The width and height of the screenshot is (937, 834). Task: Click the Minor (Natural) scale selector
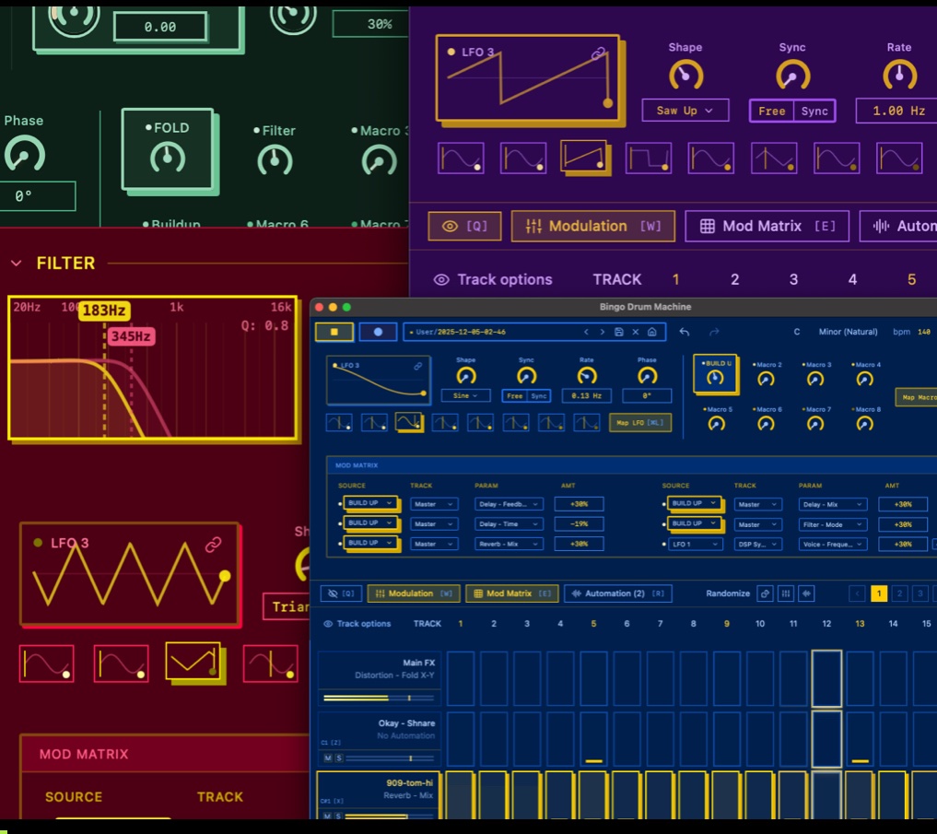point(848,332)
